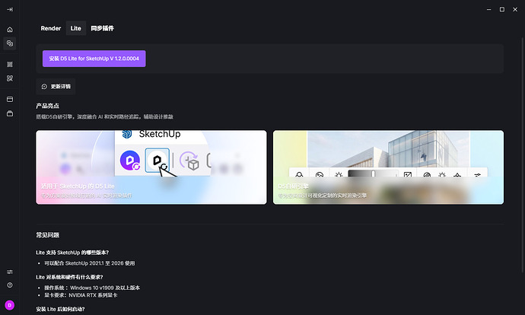Click the third sidebar icon below plugins
This screenshot has height=315, width=525.
pos(10,65)
